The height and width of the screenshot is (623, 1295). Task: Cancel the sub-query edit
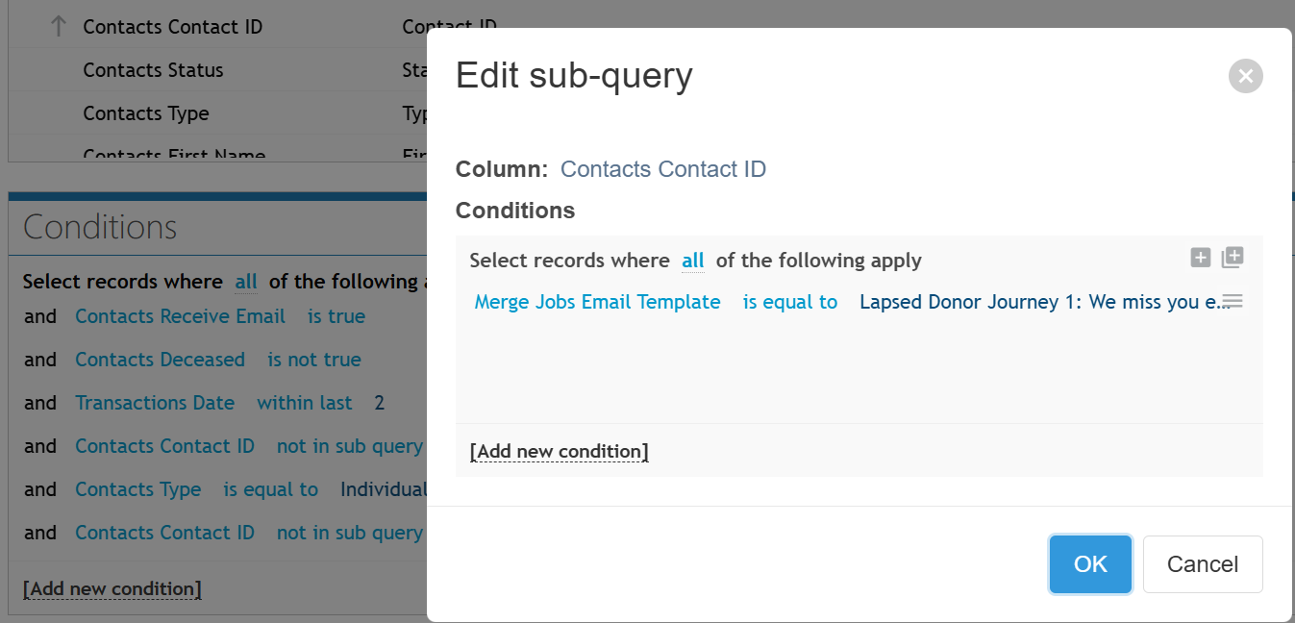coord(1203,564)
